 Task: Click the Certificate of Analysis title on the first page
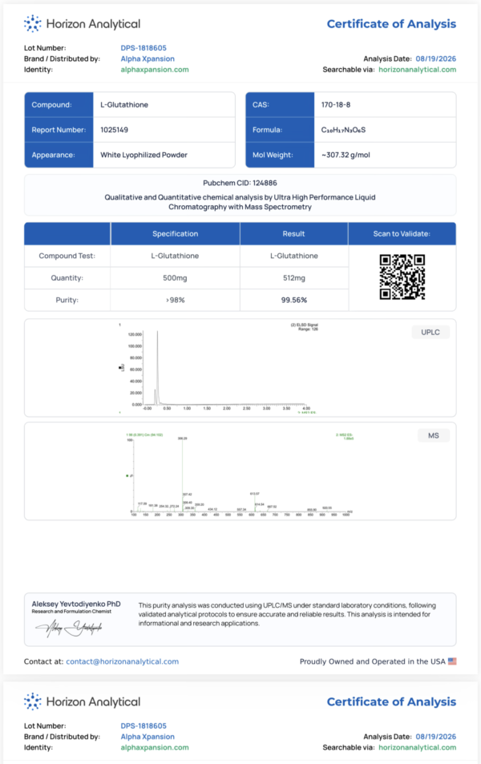pos(391,24)
